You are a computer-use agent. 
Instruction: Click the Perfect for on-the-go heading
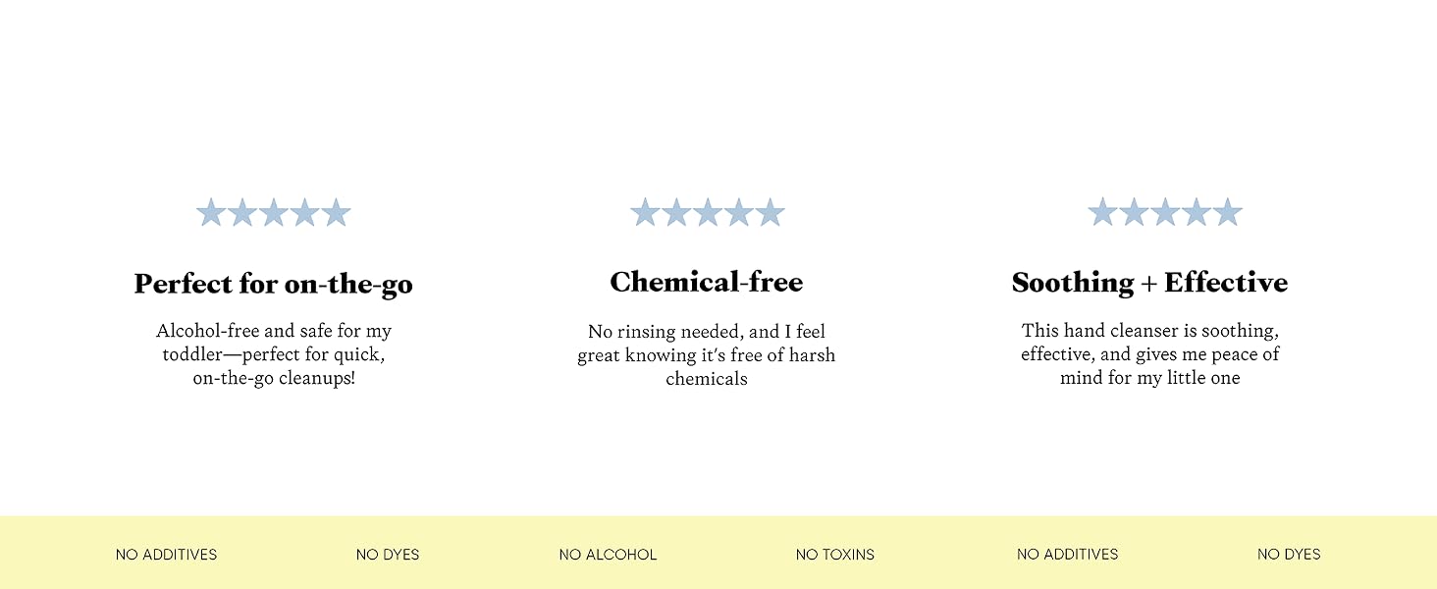[274, 284]
